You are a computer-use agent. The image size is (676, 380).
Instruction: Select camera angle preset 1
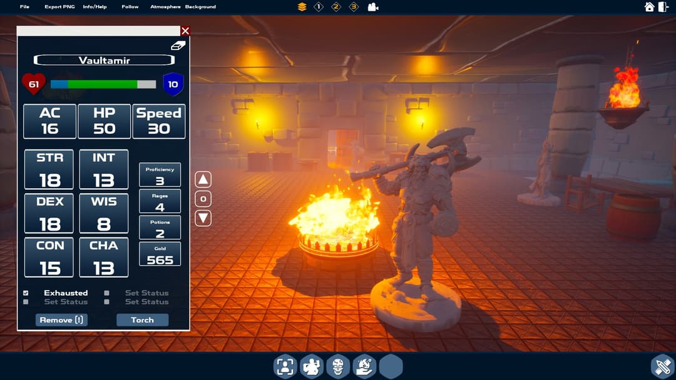point(317,7)
